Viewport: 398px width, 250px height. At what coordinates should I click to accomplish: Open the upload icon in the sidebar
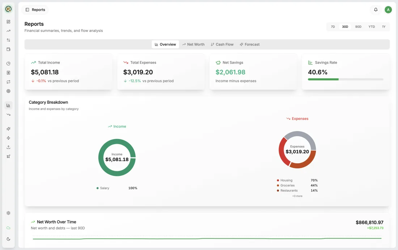[x=8, y=147]
